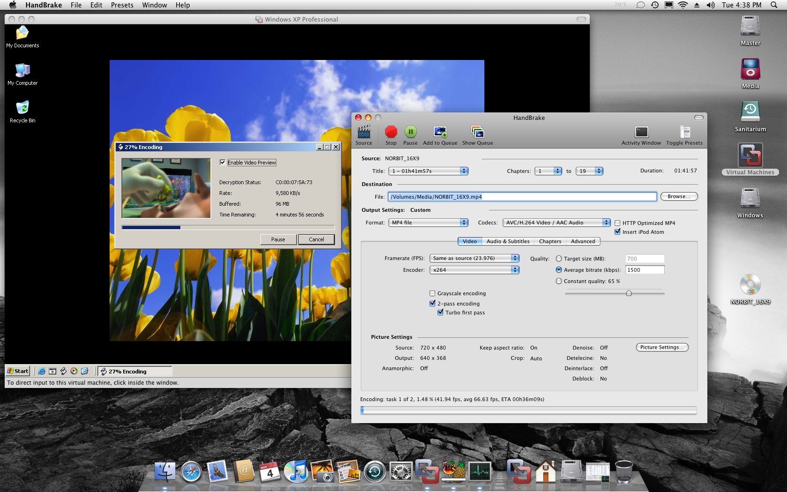Viewport: 787px width, 492px height.
Task: Open the Activity Window icon
Action: (x=641, y=133)
